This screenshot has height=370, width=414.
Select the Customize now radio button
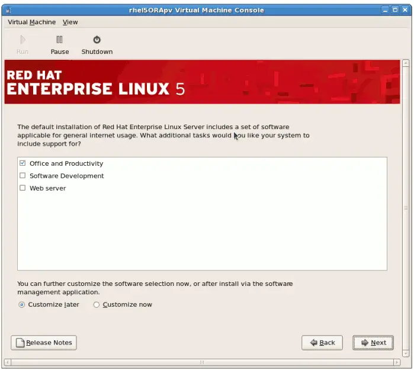coord(97,305)
